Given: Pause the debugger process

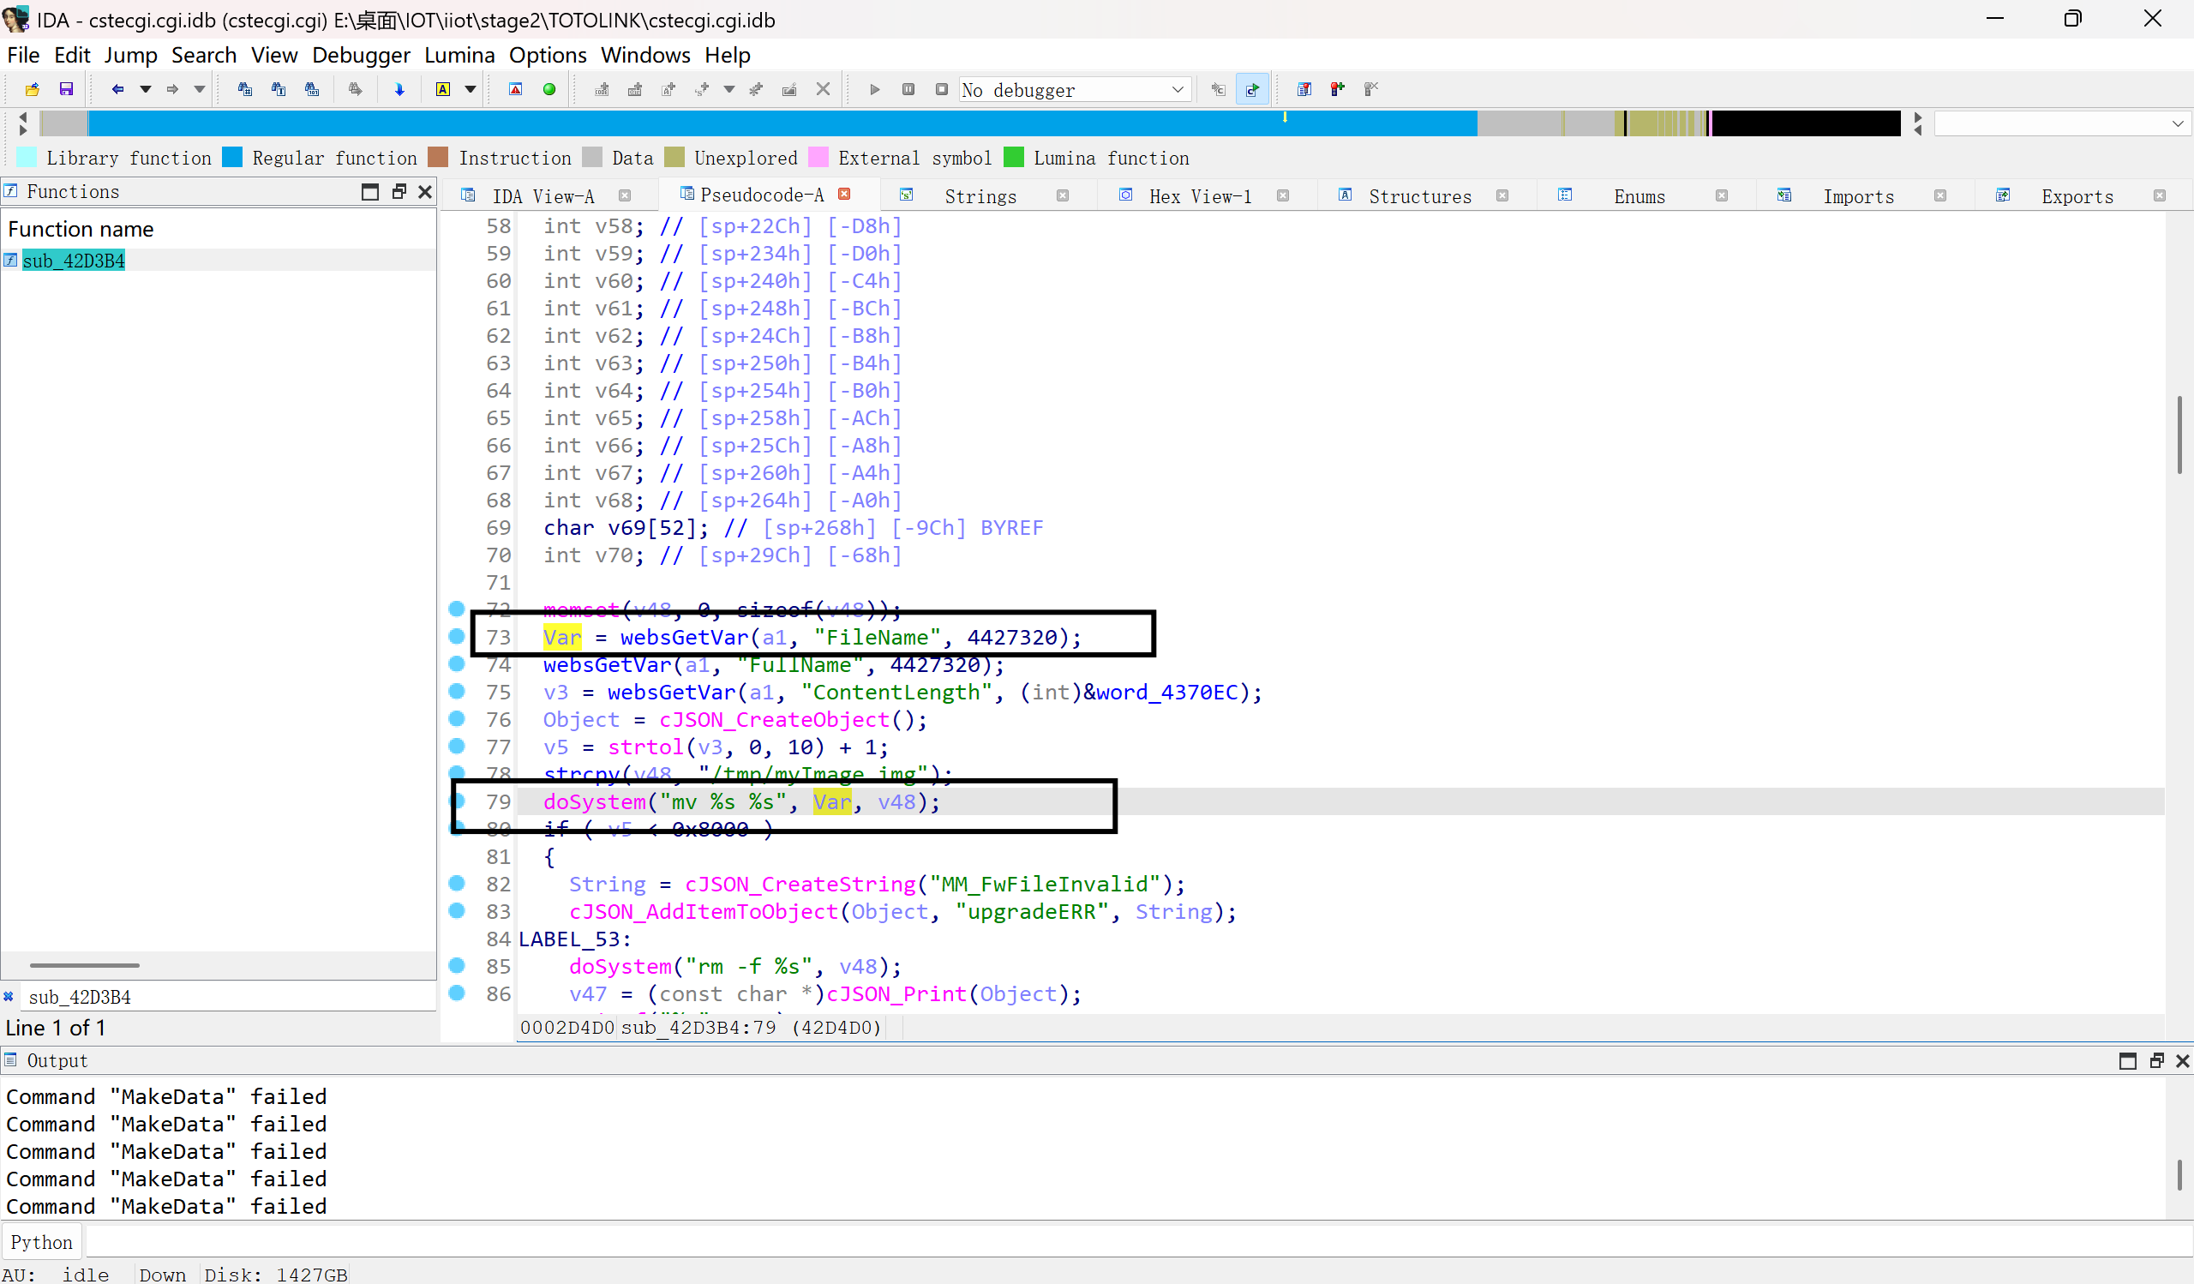Looking at the screenshot, I should tap(908, 89).
